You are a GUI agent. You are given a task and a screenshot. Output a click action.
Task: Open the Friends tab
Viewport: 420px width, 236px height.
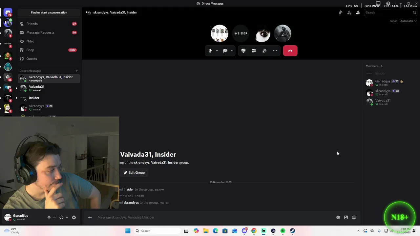point(49,24)
